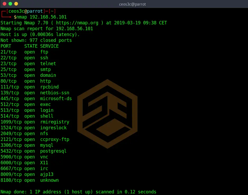
Task: Click the ftp service name
Action: click(44, 52)
